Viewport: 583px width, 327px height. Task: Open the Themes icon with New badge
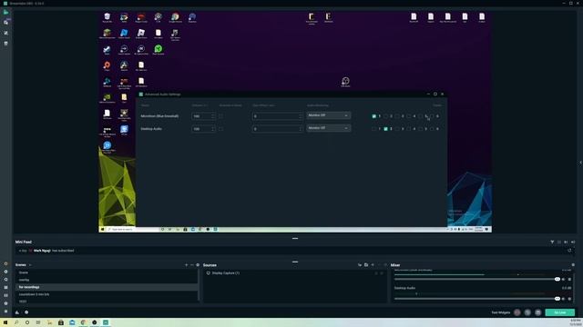pyautogui.click(x=6, y=22)
